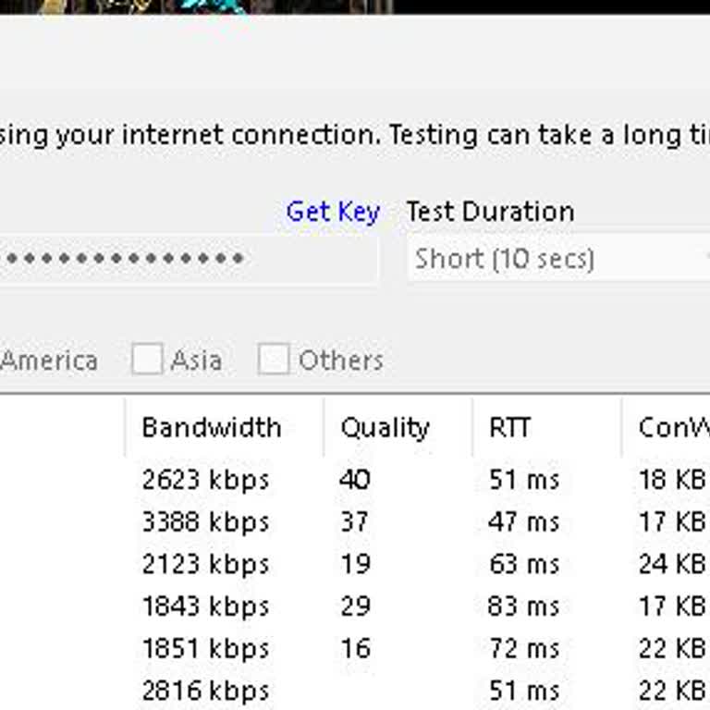Select the 2816 kbps result row

(205, 691)
